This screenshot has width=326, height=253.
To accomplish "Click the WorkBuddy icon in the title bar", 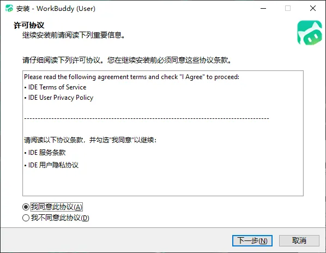I will click(x=9, y=8).
